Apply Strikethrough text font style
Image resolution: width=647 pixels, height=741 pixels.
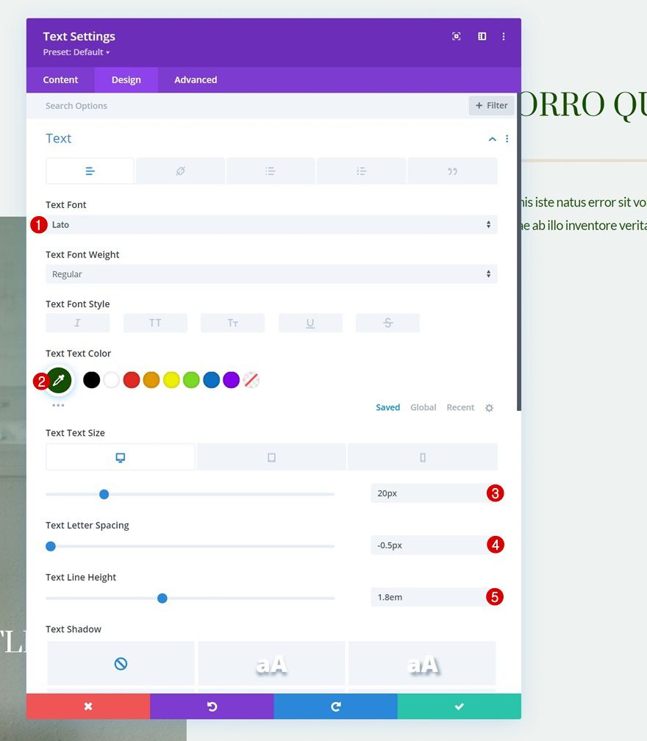tap(387, 322)
